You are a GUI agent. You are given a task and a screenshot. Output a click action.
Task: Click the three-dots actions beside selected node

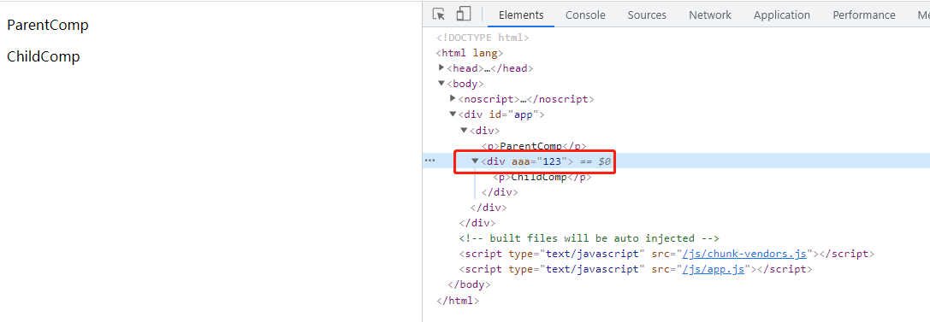pos(430,161)
